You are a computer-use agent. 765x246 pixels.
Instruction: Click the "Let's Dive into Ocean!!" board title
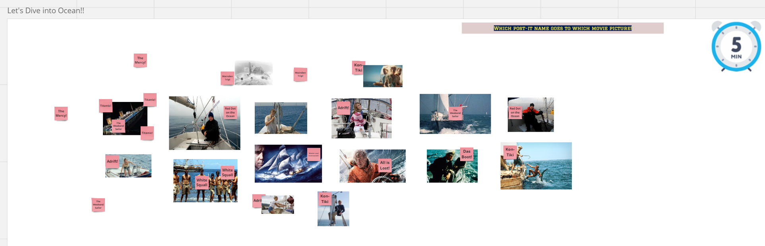46,11
